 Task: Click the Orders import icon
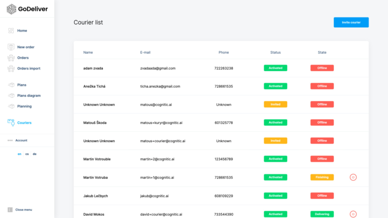click(11, 69)
